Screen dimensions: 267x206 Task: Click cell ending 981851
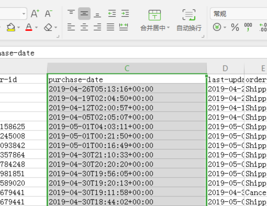[x=23, y=174]
